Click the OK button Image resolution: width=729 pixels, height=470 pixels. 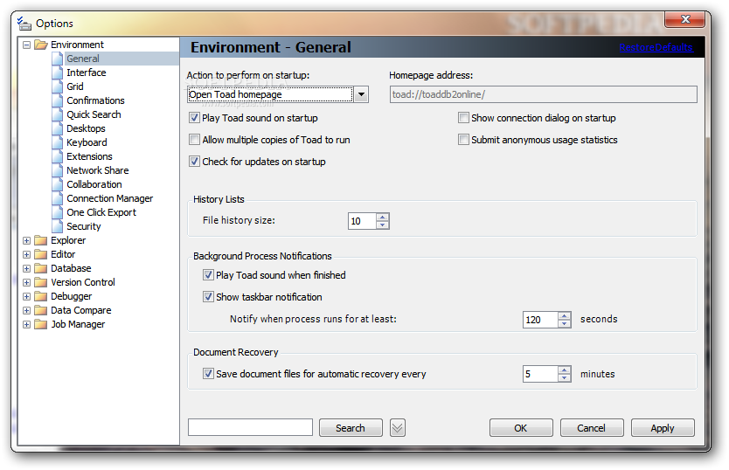pos(521,428)
